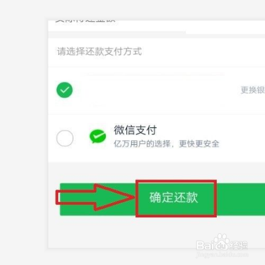Image resolution: width=265 pixels, height=265 pixels.
Task: Open the jingyan.baidu.com watermark link
Action: pyautogui.click(x=222, y=254)
